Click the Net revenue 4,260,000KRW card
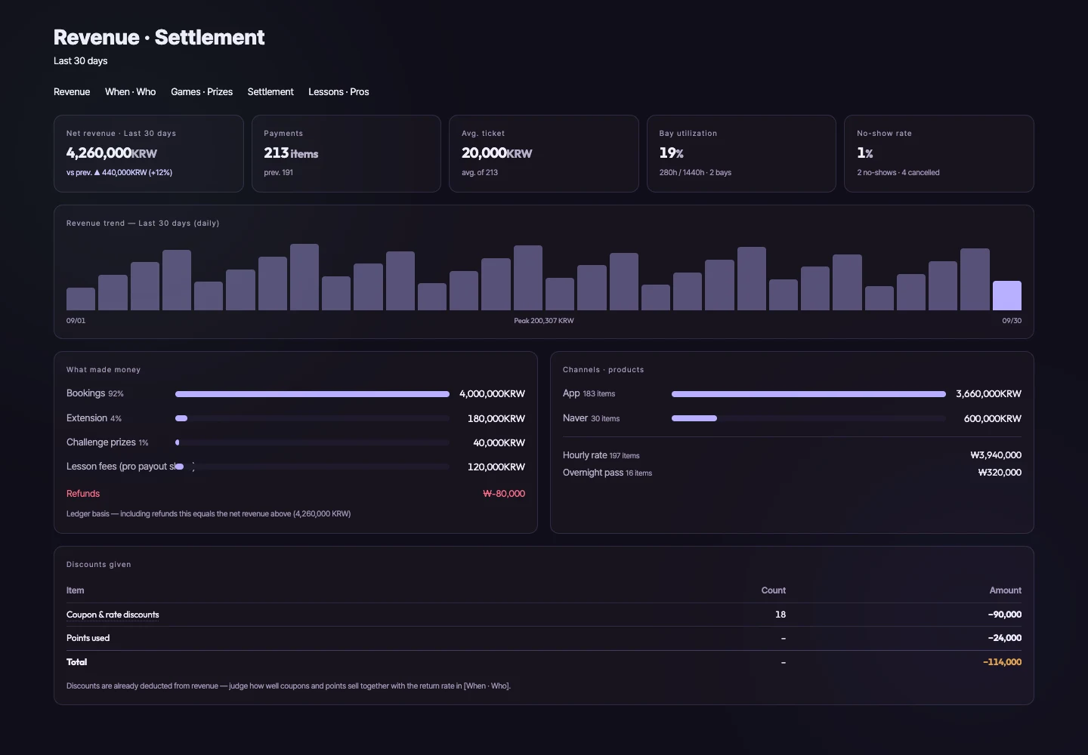Screen dimensions: 1088x755 click(x=149, y=153)
